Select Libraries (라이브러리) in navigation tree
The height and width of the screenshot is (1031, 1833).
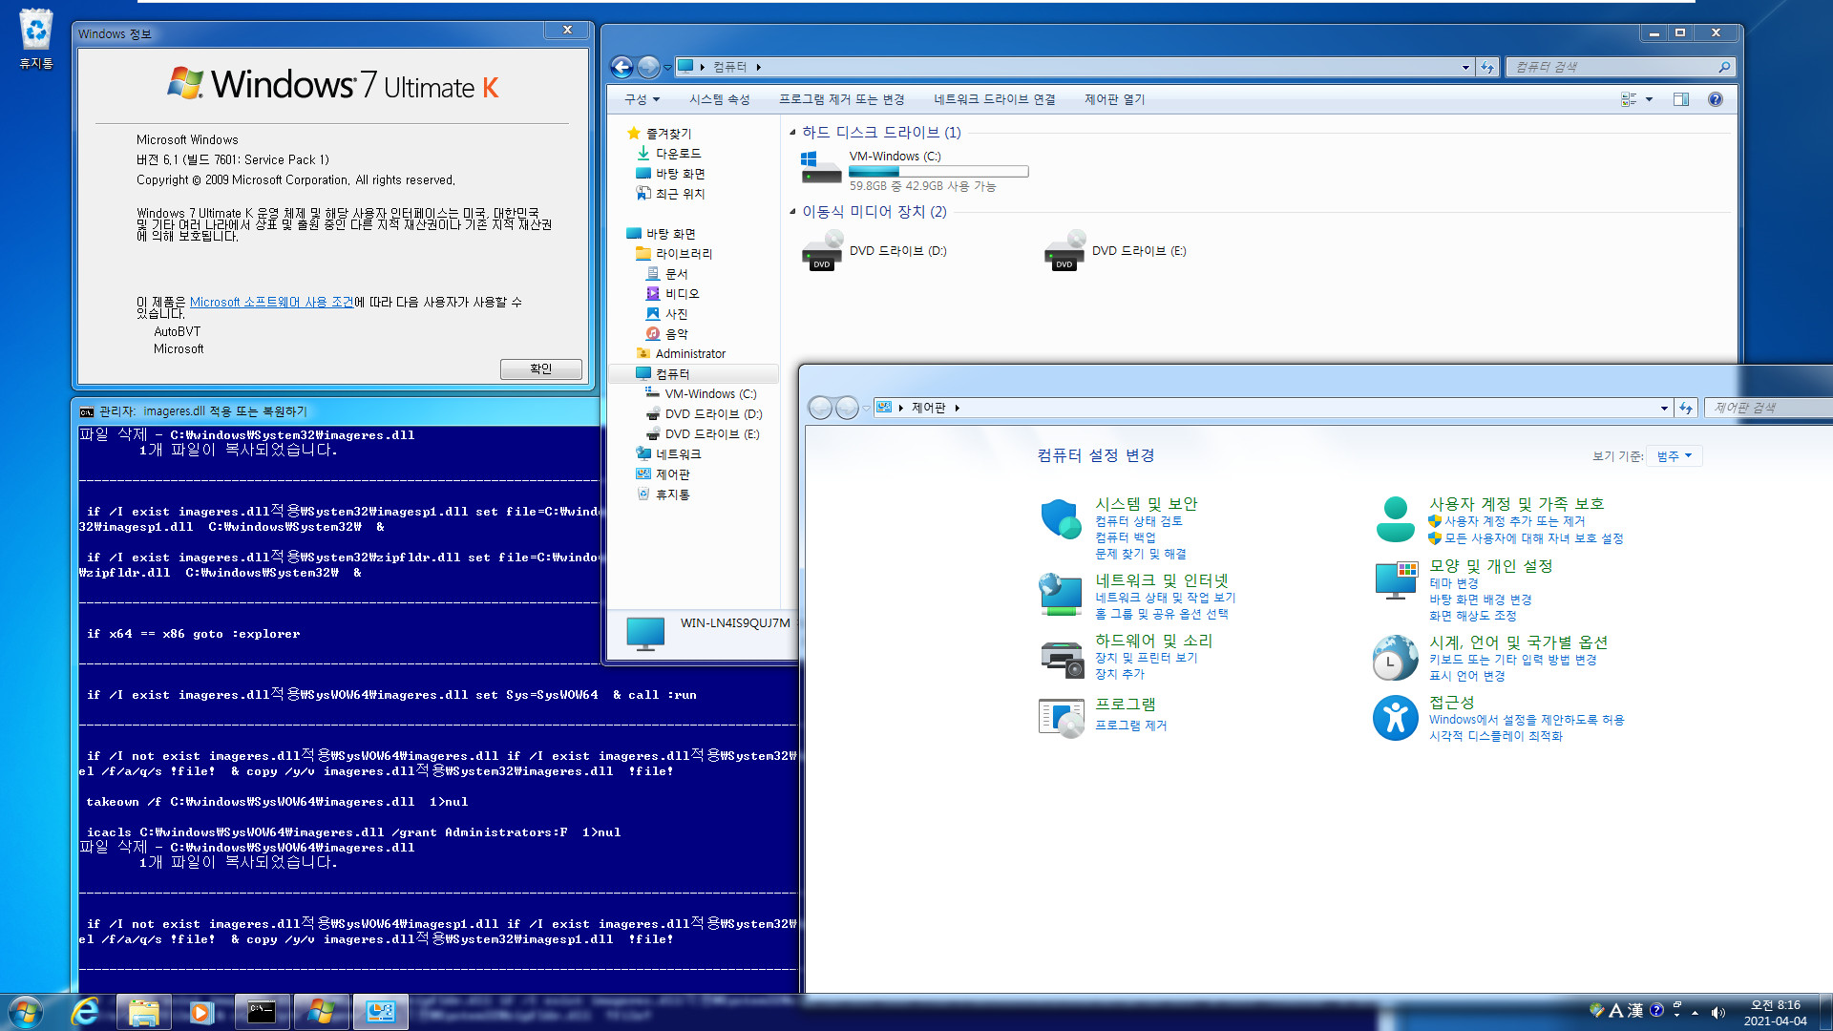(x=674, y=254)
